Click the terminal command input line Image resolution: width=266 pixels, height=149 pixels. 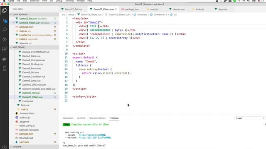(84, 145)
